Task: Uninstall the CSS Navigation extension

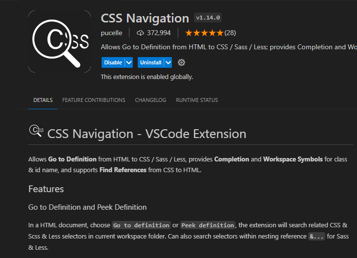Action: [151, 62]
